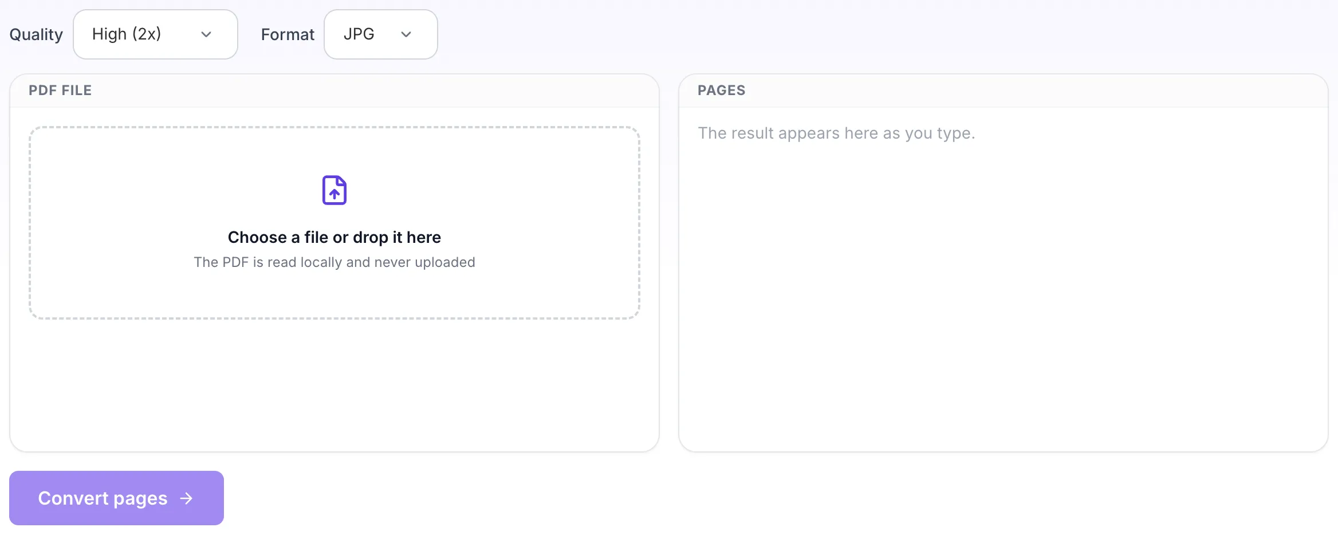Click "Choose a file or drop it here" text
This screenshot has height=535, width=1338.
click(334, 237)
